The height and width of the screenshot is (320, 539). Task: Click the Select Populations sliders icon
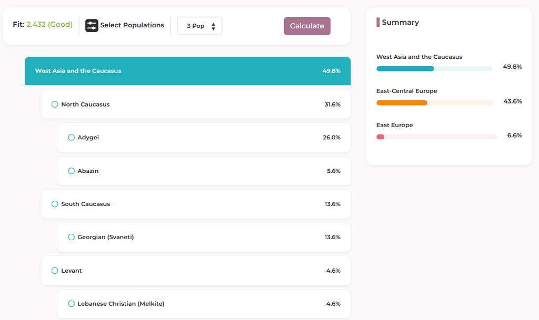pyautogui.click(x=92, y=25)
